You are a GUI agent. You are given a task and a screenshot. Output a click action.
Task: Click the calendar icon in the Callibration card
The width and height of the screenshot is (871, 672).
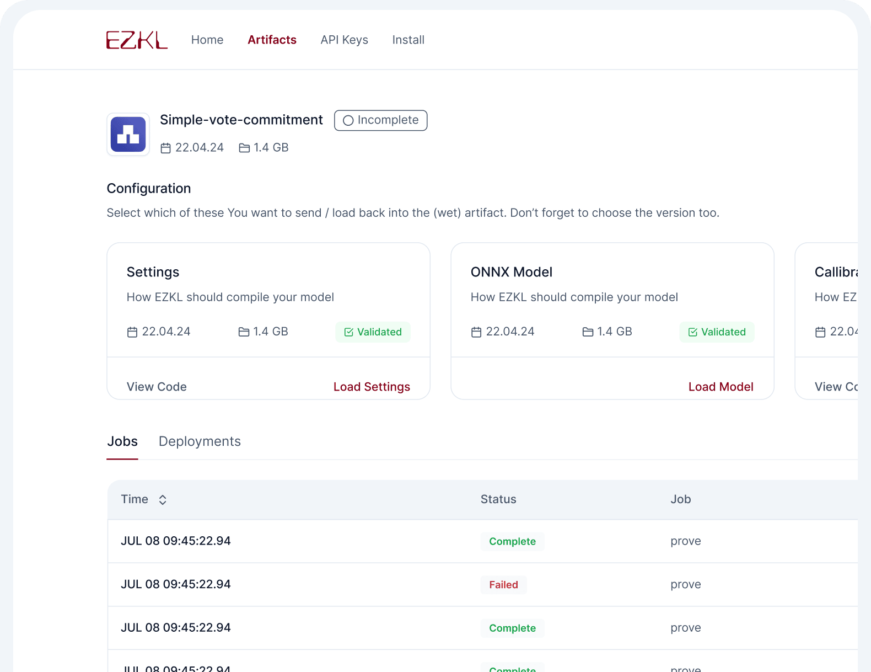(820, 332)
